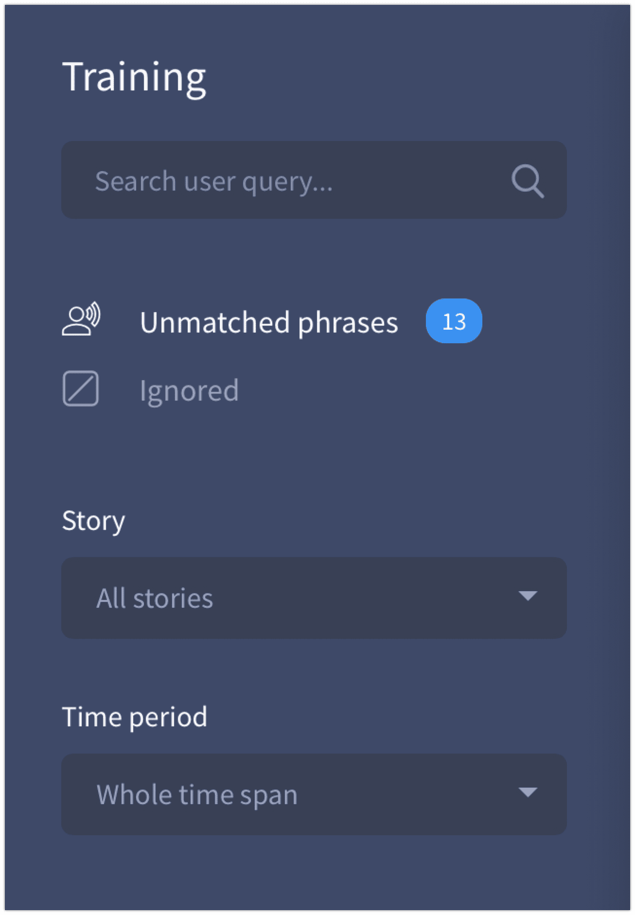
Task: Click the Search user query placeholder text
Action: coord(214,182)
